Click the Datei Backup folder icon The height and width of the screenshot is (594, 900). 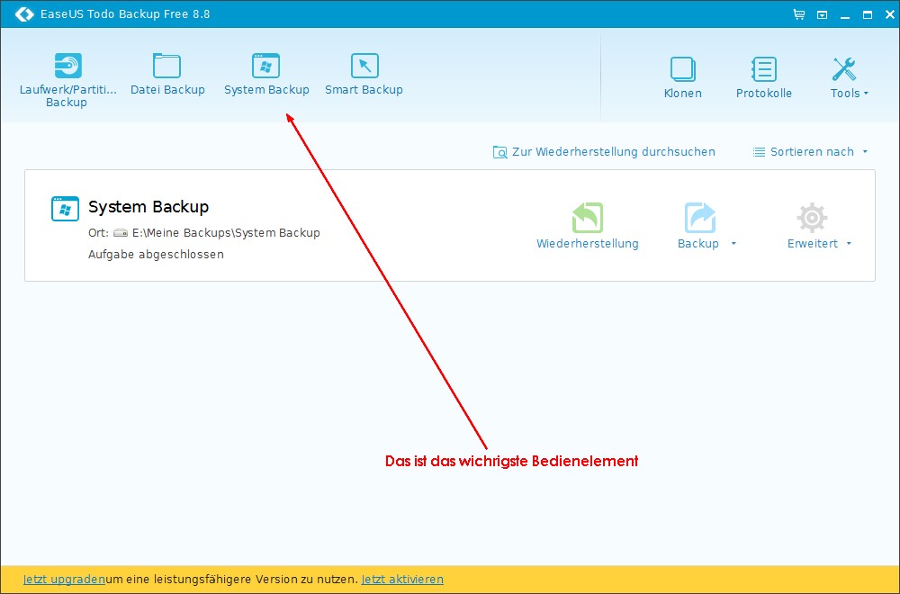[166, 67]
